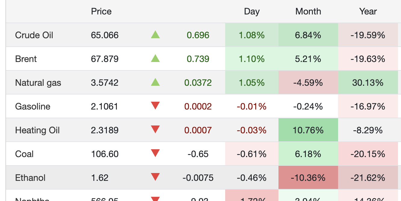Click Coal change value -0.65
The width and height of the screenshot is (401, 201).
tap(198, 154)
